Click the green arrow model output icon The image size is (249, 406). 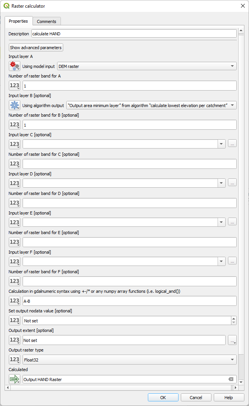pos(15,379)
